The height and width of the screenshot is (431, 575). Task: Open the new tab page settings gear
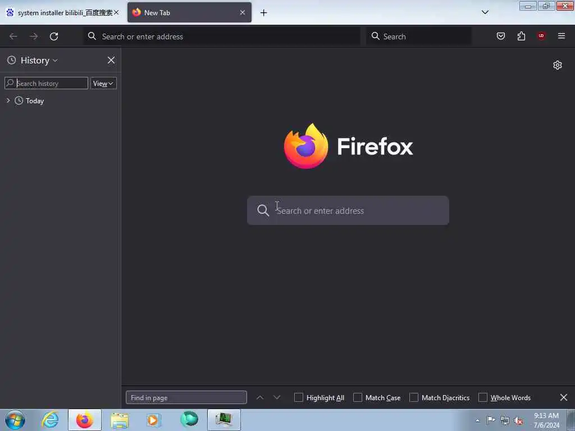558,65
